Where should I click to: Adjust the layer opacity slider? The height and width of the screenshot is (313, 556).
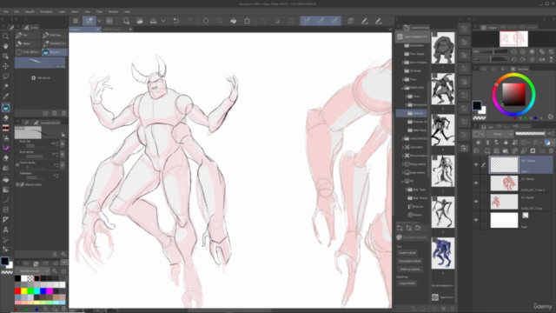pos(530,134)
